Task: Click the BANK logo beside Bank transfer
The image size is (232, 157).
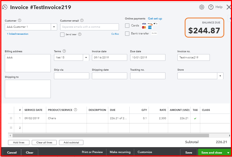Action: (154, 34)
